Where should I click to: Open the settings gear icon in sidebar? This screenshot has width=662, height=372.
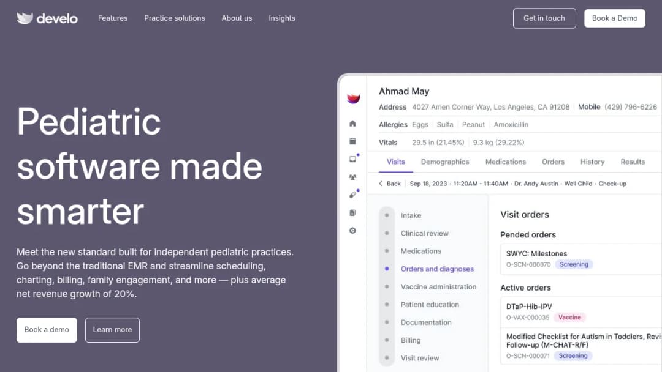coord(352,231)
